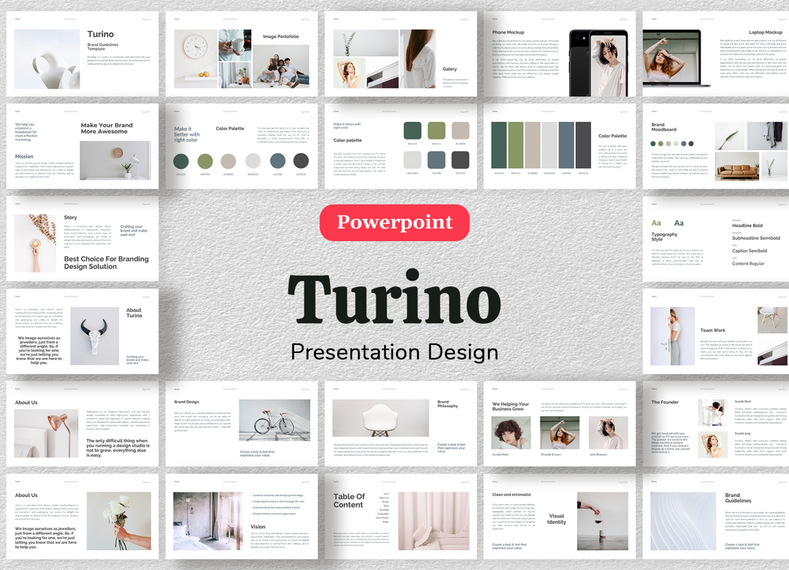Select the slate blue rounded square swatch
789x570 pixels.
click(436, 160)
